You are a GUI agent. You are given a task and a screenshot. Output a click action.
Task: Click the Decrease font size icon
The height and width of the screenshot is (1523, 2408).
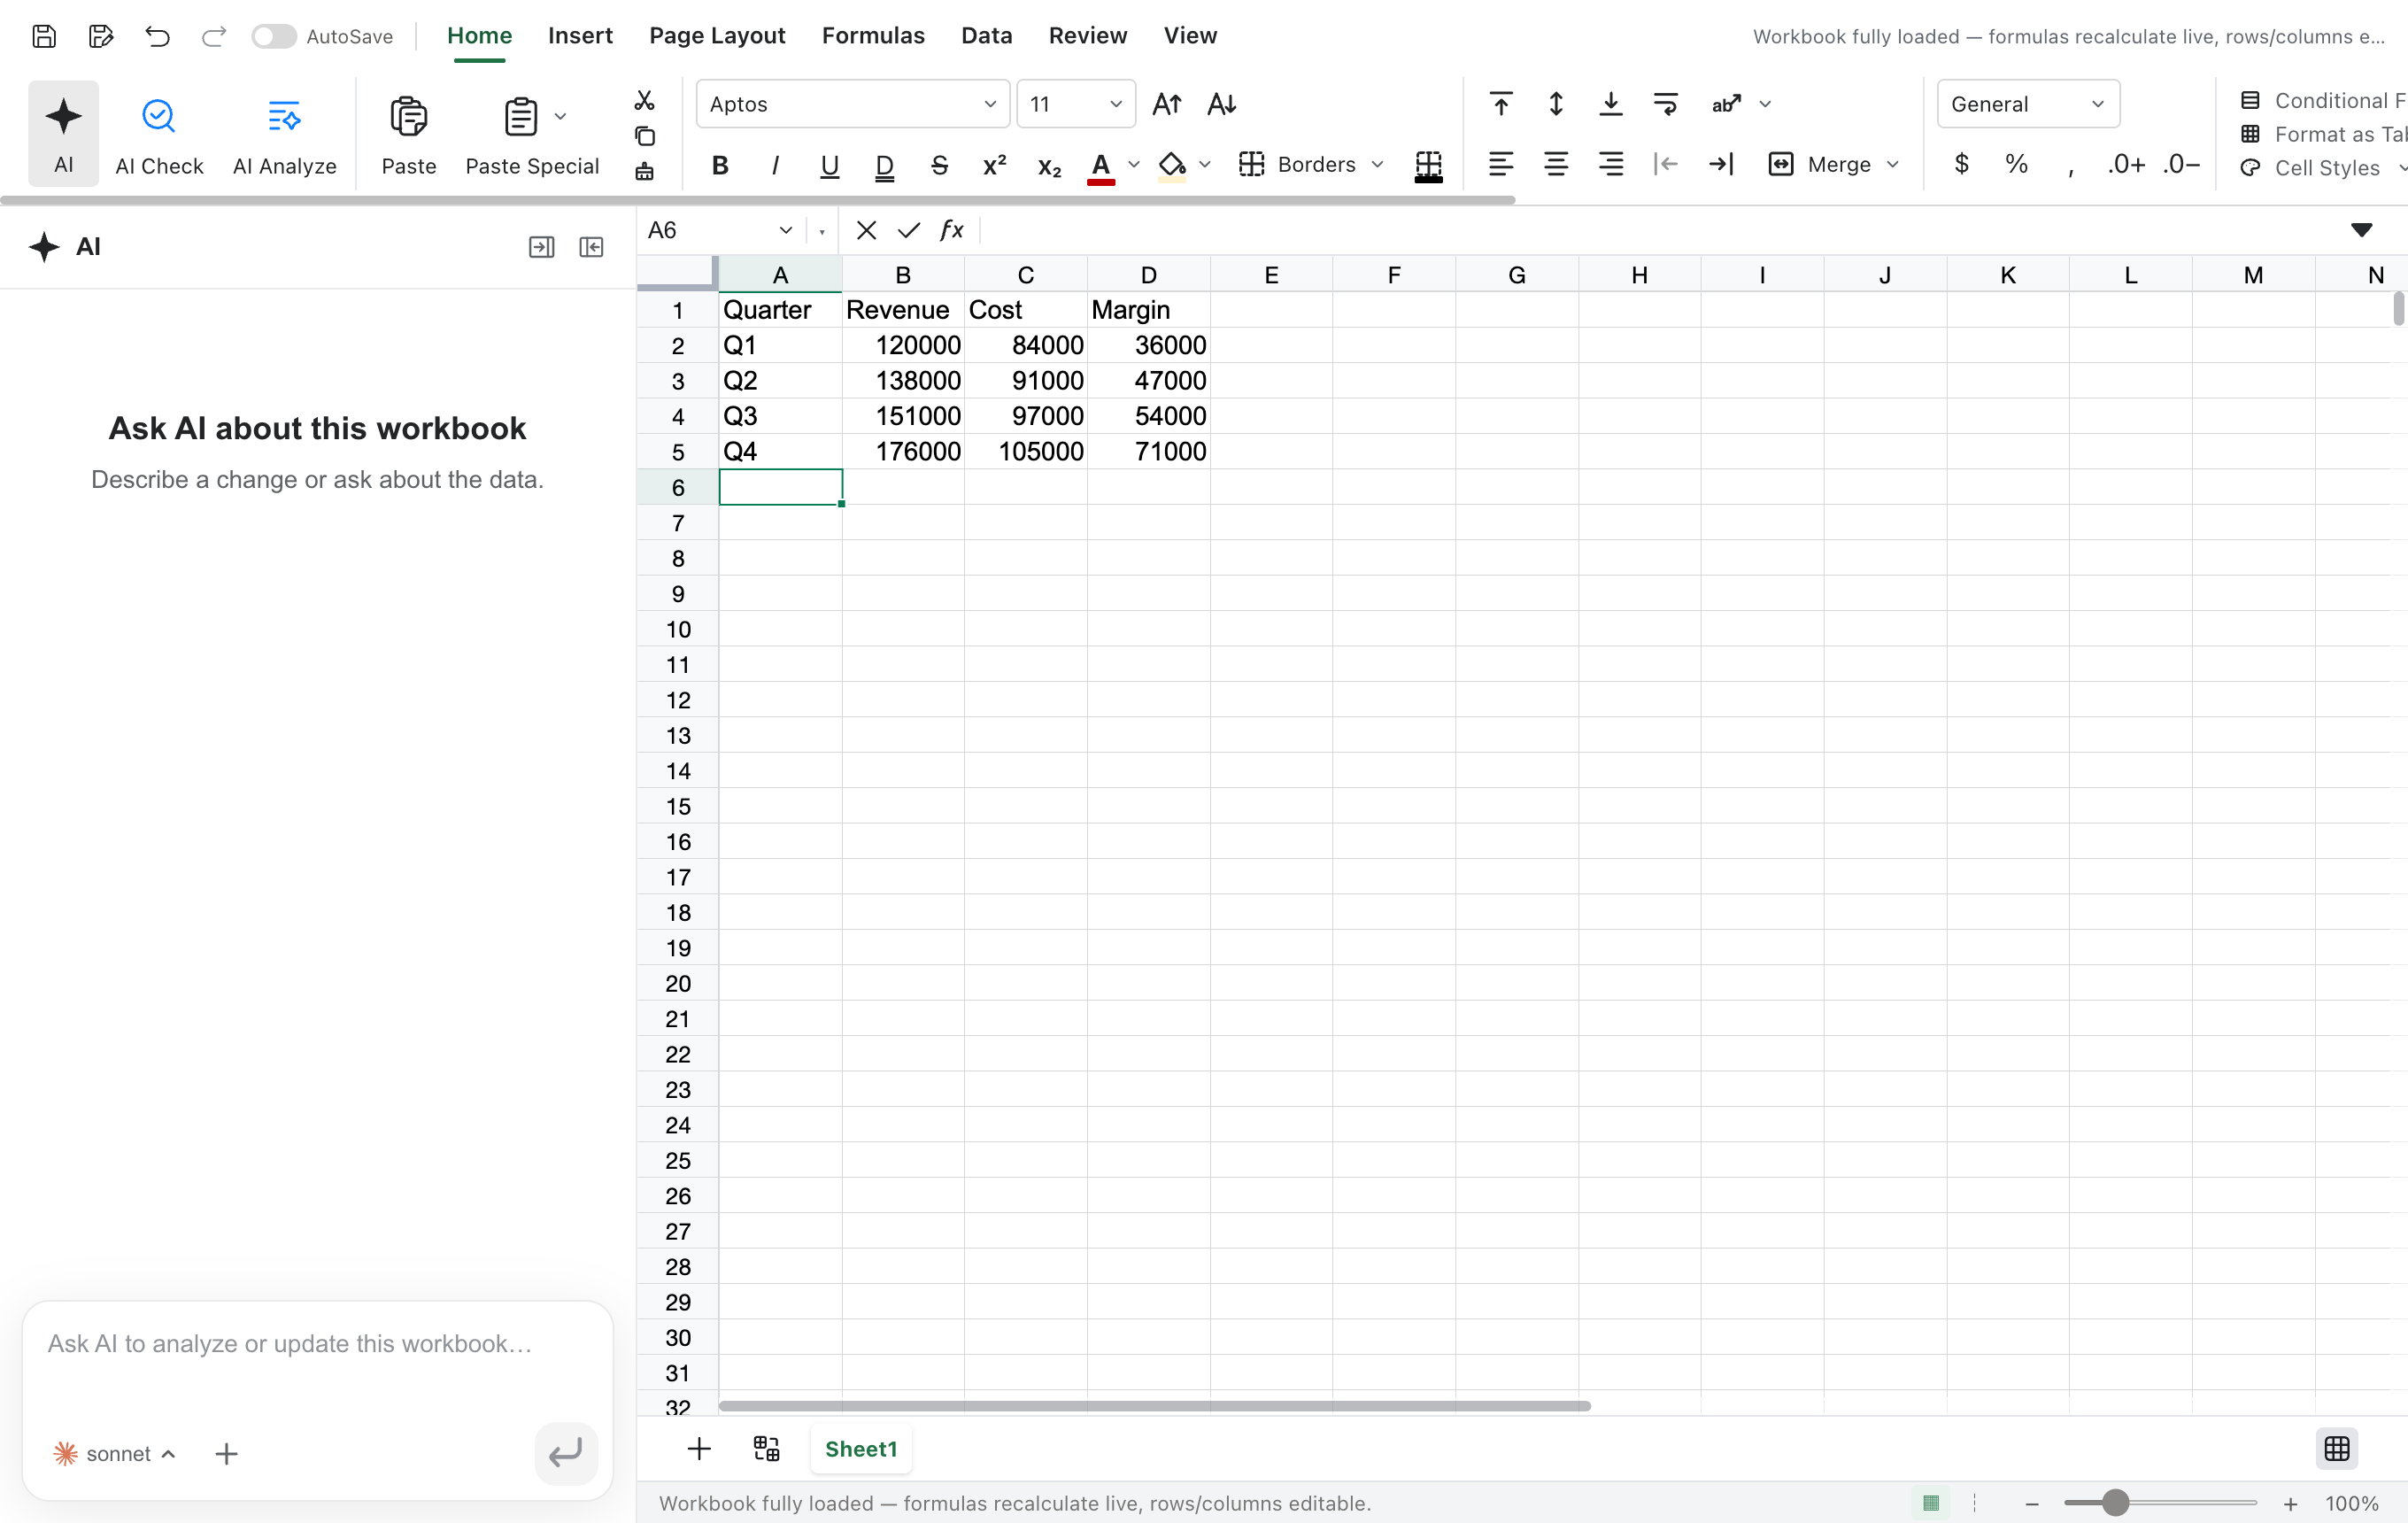1222,104
